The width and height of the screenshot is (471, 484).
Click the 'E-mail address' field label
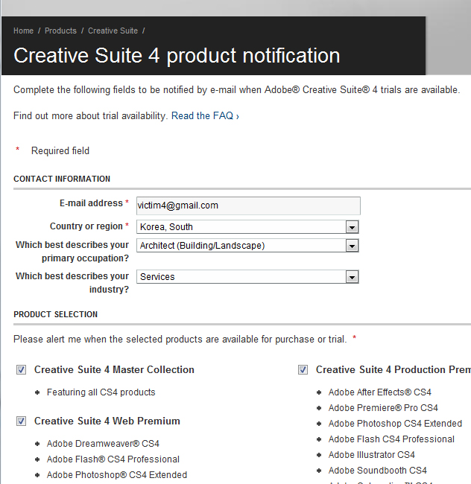point(91,203)
